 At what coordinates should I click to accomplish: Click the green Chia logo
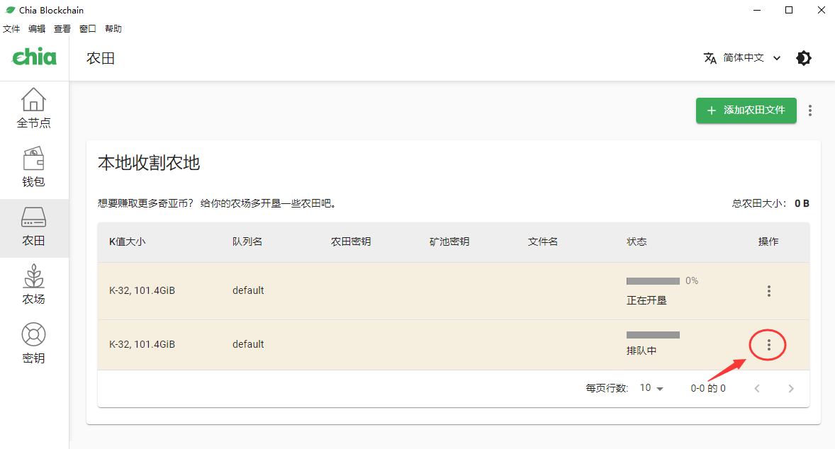point(34,57)
